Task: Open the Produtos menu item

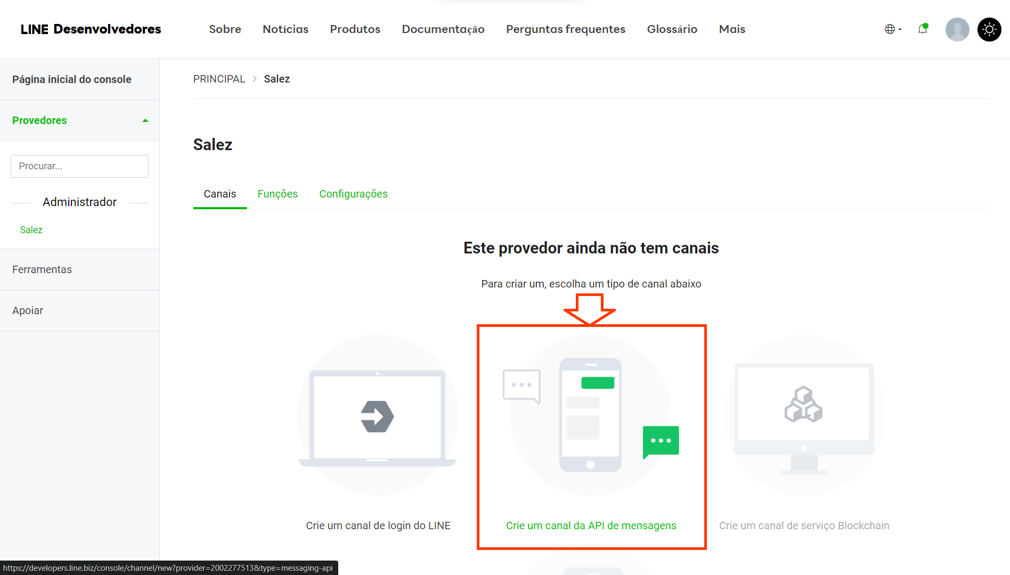Action: [355, 29]
